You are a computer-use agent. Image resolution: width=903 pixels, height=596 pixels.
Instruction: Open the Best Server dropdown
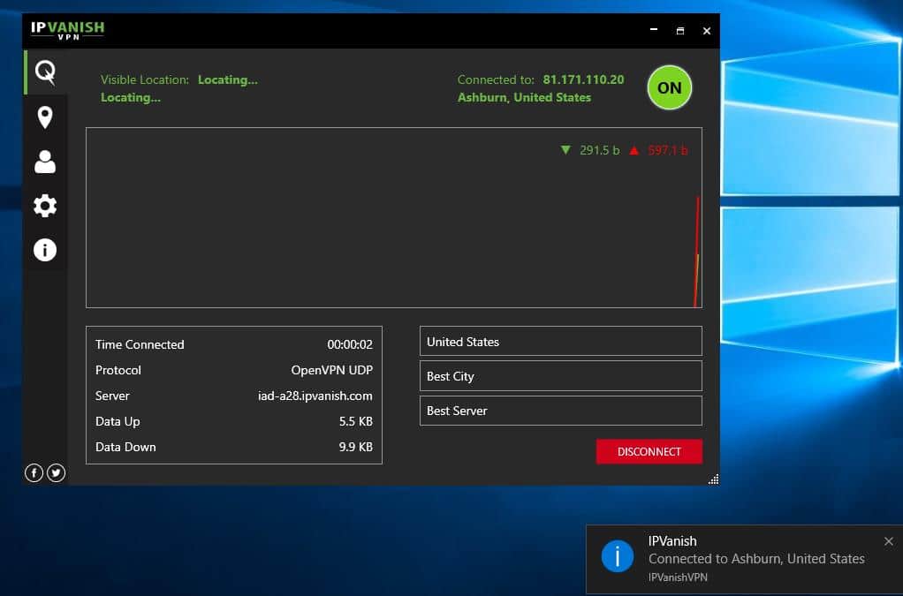coord(561,411)
